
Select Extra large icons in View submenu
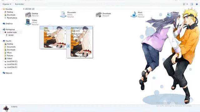80,28
